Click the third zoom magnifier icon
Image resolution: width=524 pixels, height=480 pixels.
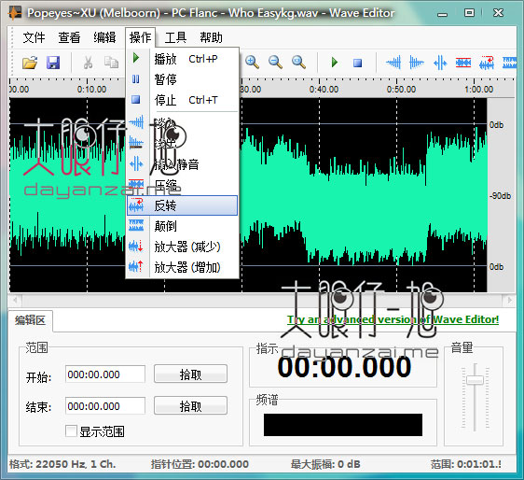tap(298, 63)
